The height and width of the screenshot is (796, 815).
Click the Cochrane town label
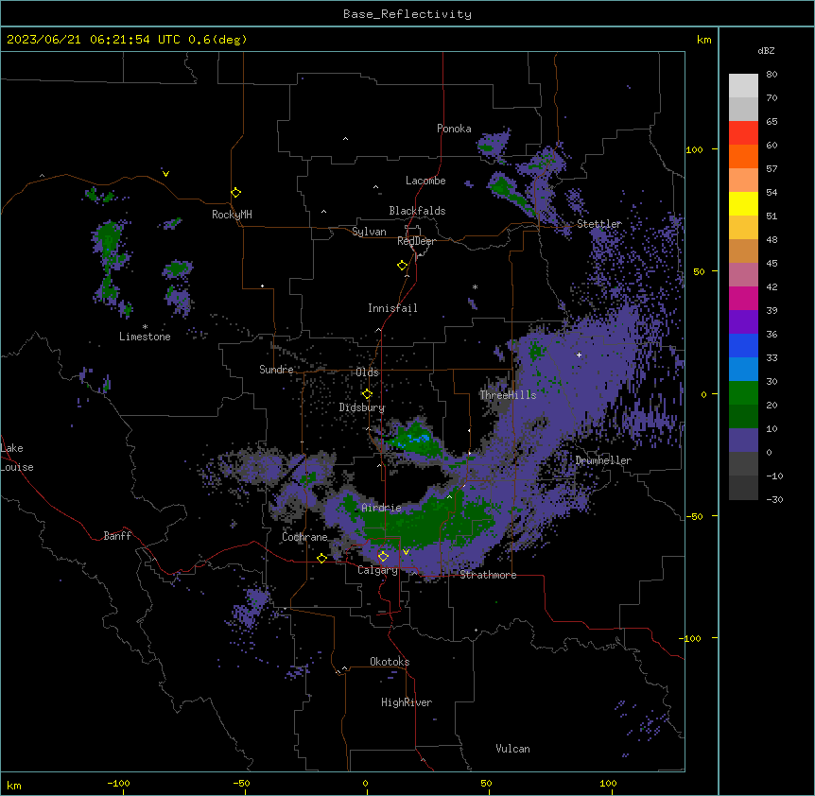click(304, 537)
